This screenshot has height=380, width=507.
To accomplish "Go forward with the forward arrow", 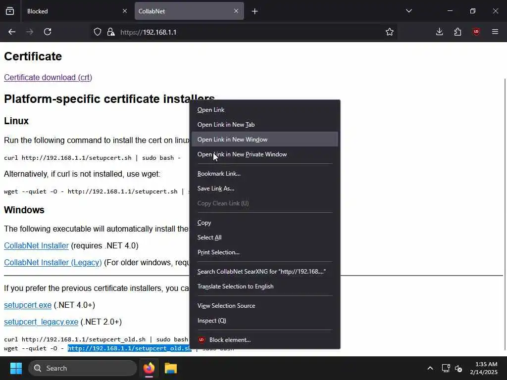I will 30,32.
